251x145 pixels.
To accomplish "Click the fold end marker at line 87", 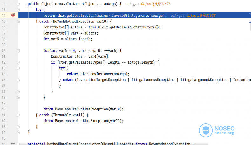I will pyautogui.click(x=18, y=91).
